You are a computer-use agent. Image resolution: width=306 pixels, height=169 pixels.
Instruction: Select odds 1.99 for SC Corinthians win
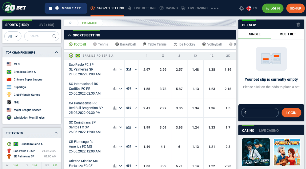pyautogui.click(x=147, y=128)
